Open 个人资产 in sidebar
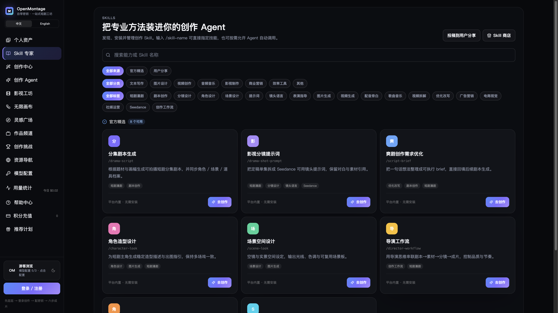 [x=32, y=40]
